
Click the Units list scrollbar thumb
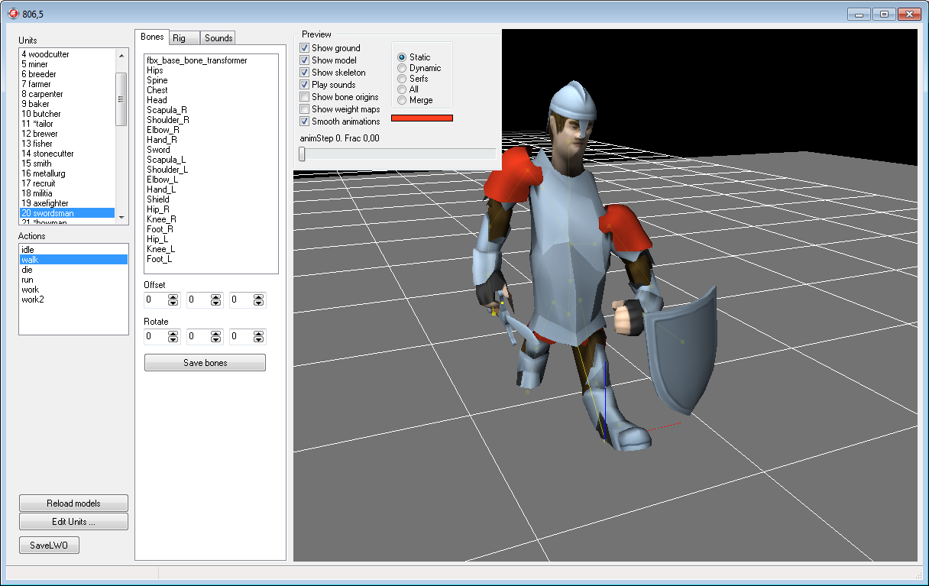(121, 99)
